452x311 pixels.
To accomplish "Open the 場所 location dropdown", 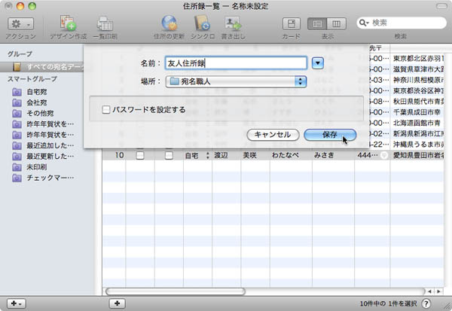I will [x=237, y=81].
